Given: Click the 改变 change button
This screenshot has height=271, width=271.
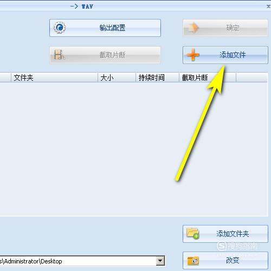Looking at the screenshot, I should 225,260.
